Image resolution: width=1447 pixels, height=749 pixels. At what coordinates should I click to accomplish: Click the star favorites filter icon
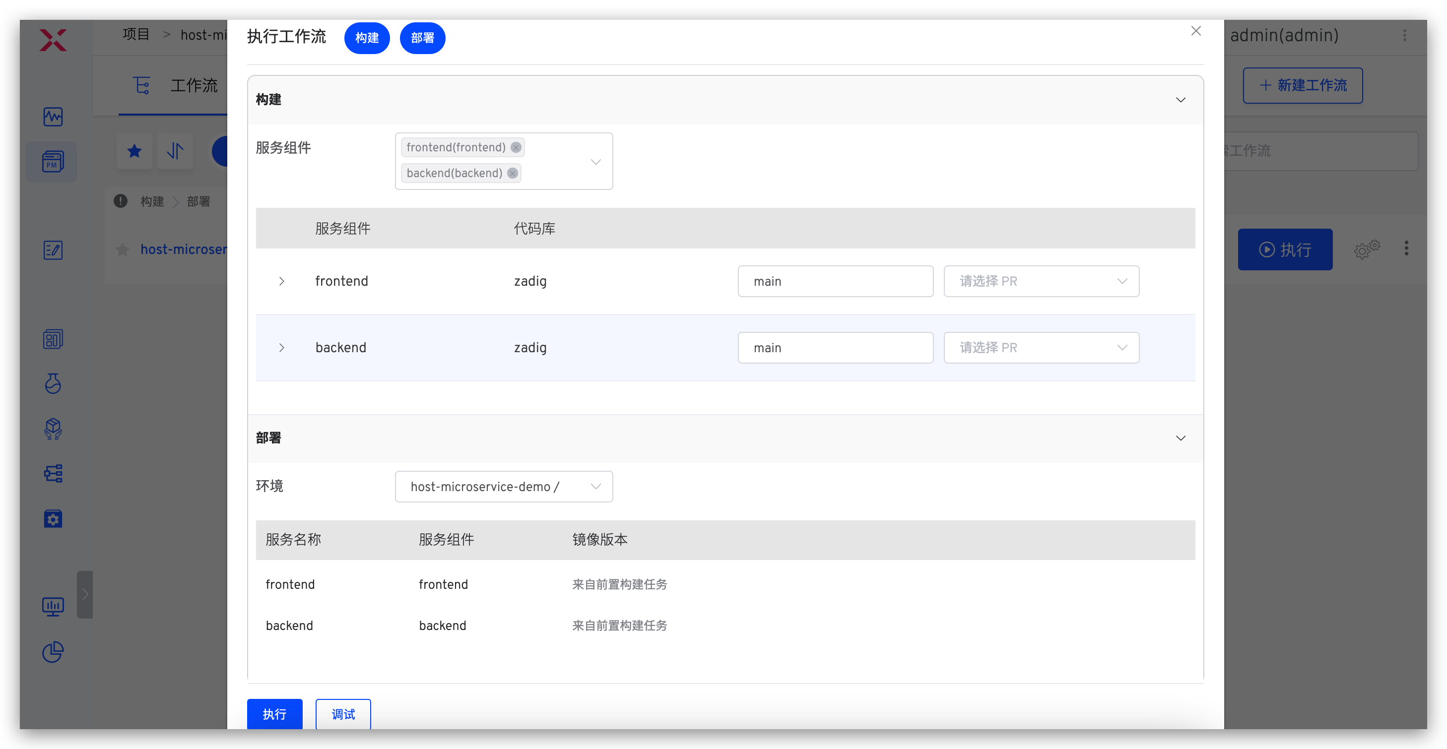(x=134, y=151)
